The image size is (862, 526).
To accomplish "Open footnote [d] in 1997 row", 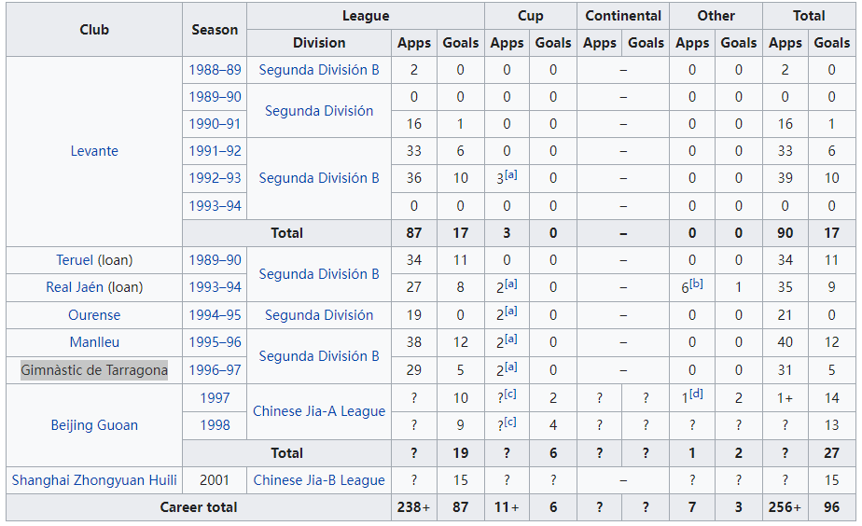I will pos(696,394).
